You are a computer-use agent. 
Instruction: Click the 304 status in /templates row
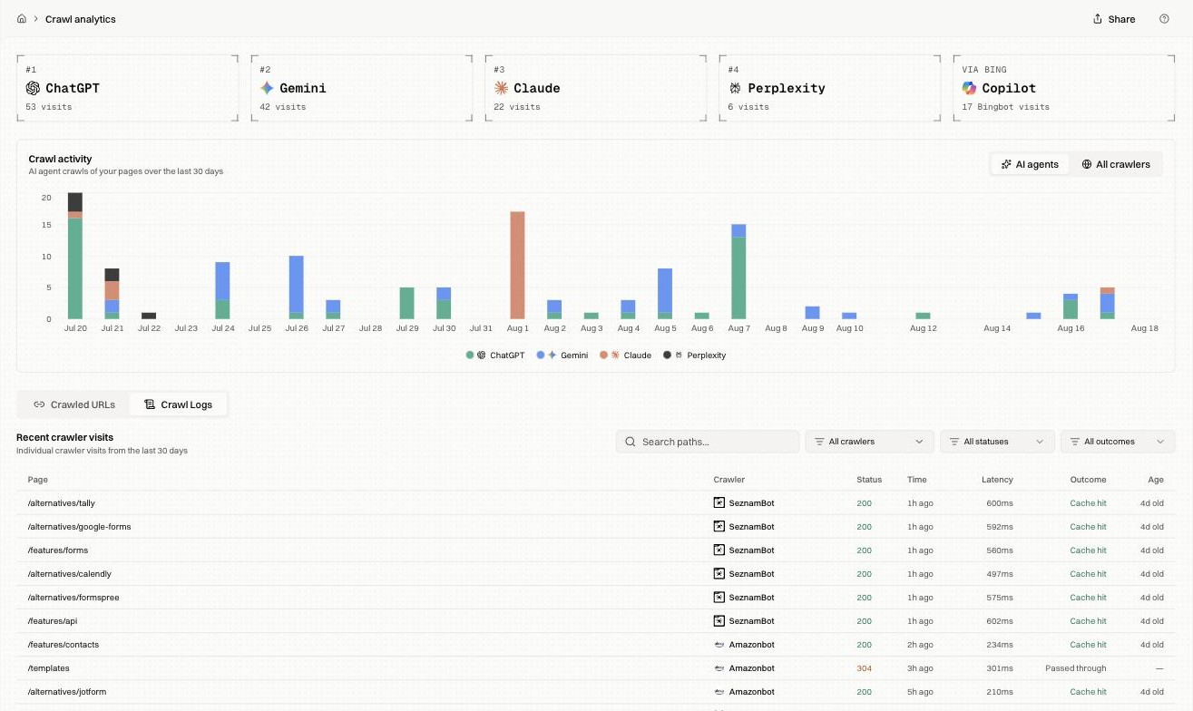(864, 668)
